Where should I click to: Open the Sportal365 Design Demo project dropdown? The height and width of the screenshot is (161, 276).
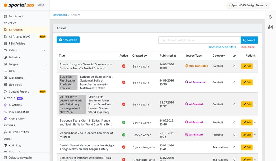click(x=248, y=5)
